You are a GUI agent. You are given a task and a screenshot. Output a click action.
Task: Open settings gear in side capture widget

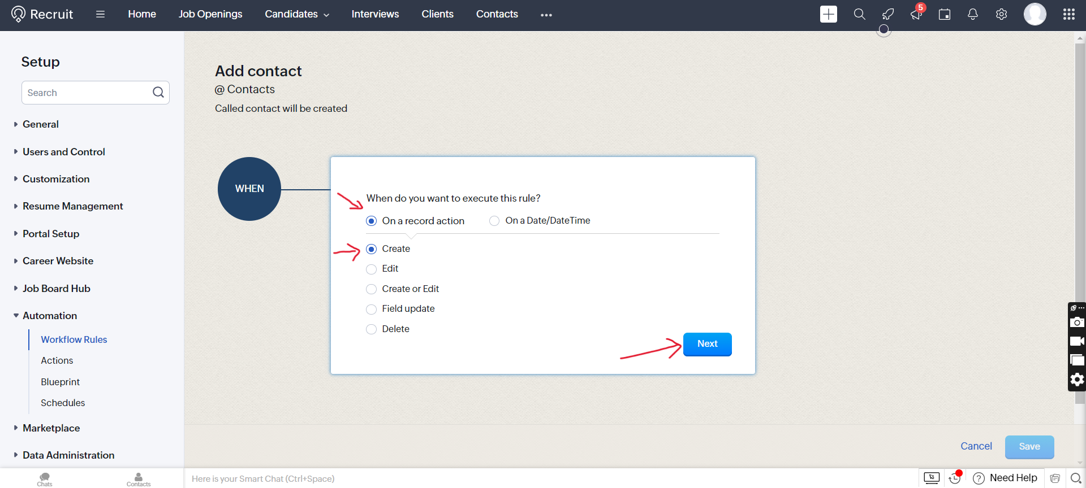pyautogui.click(x=1077, y=380)
